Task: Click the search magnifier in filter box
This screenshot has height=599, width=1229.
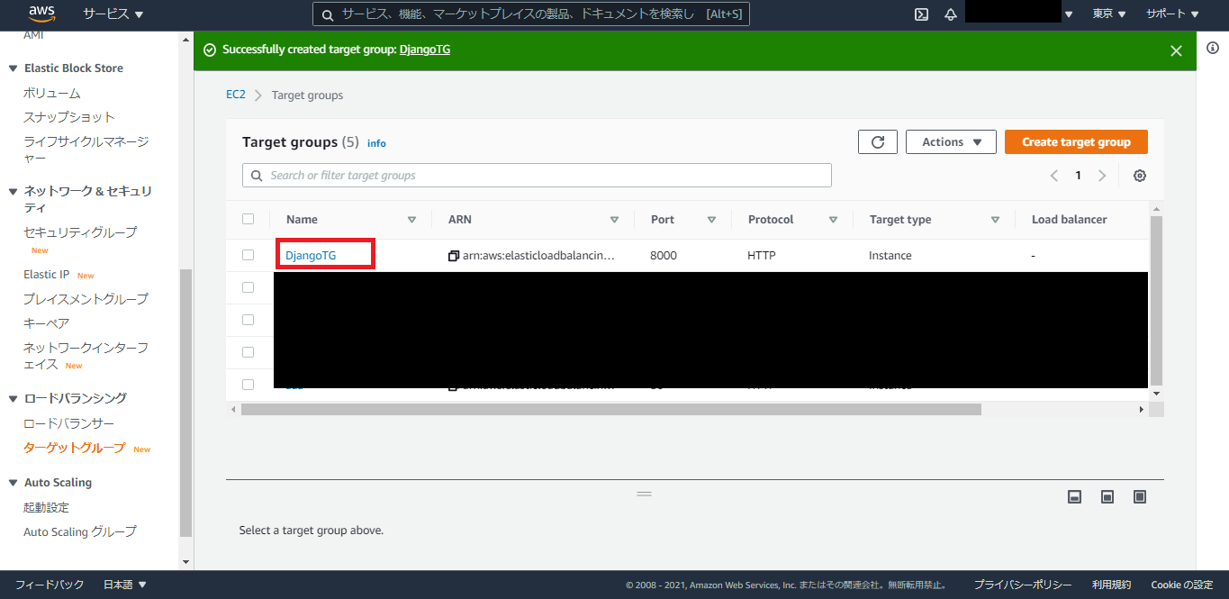Action: [x=257, y=176]
